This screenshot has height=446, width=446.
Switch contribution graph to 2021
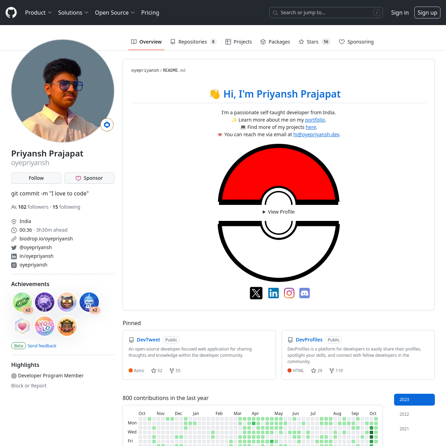coord(404,429)
